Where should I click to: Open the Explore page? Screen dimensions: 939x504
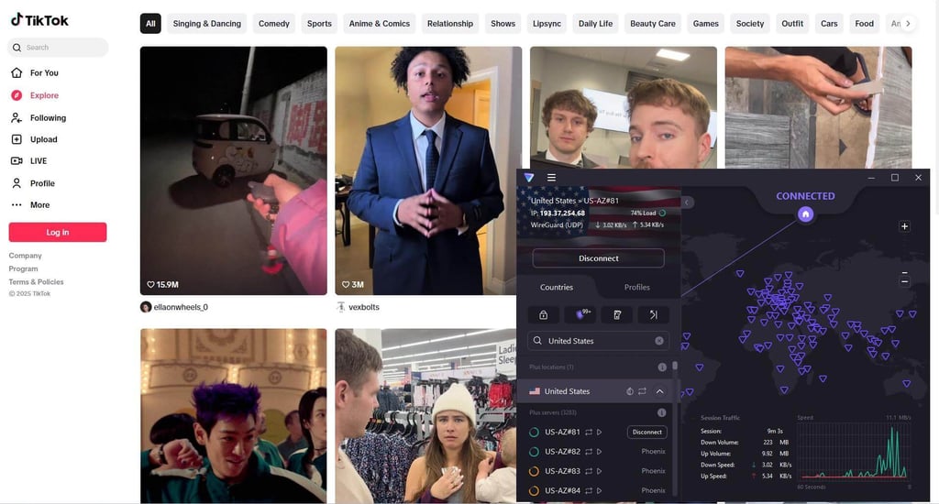coord(35,95)
